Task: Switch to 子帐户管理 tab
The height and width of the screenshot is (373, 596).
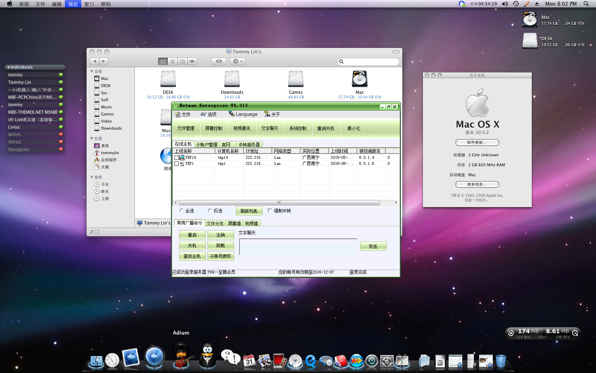Action: [x=206, y=145]
